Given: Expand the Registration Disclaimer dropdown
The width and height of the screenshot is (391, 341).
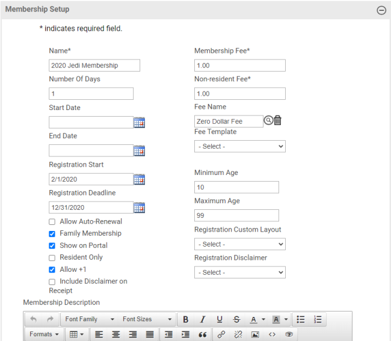Looking at the screenshot, I should pos(239,272).
